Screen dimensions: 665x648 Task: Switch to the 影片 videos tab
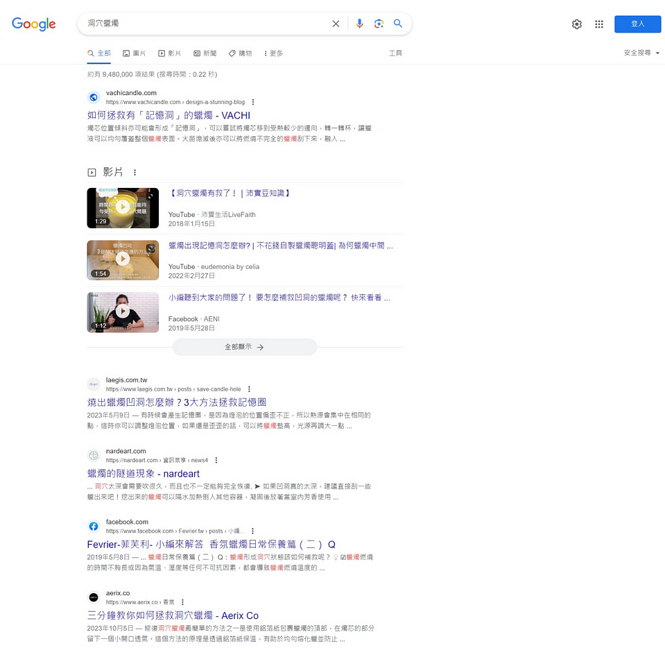pyautogui.click(x=170, y=53)
